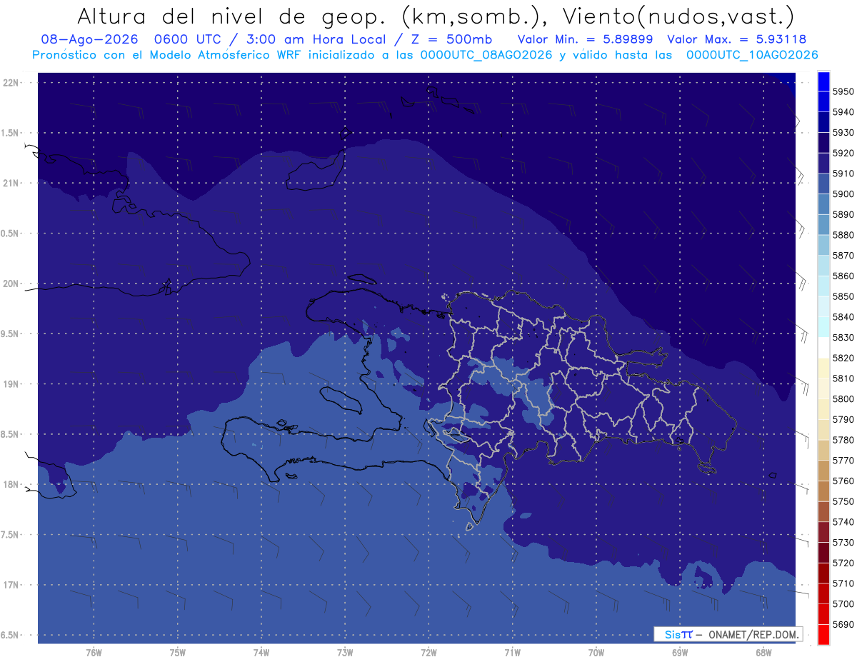Click the '17N' latitude label
857x662 pixels.
(11, 584)
